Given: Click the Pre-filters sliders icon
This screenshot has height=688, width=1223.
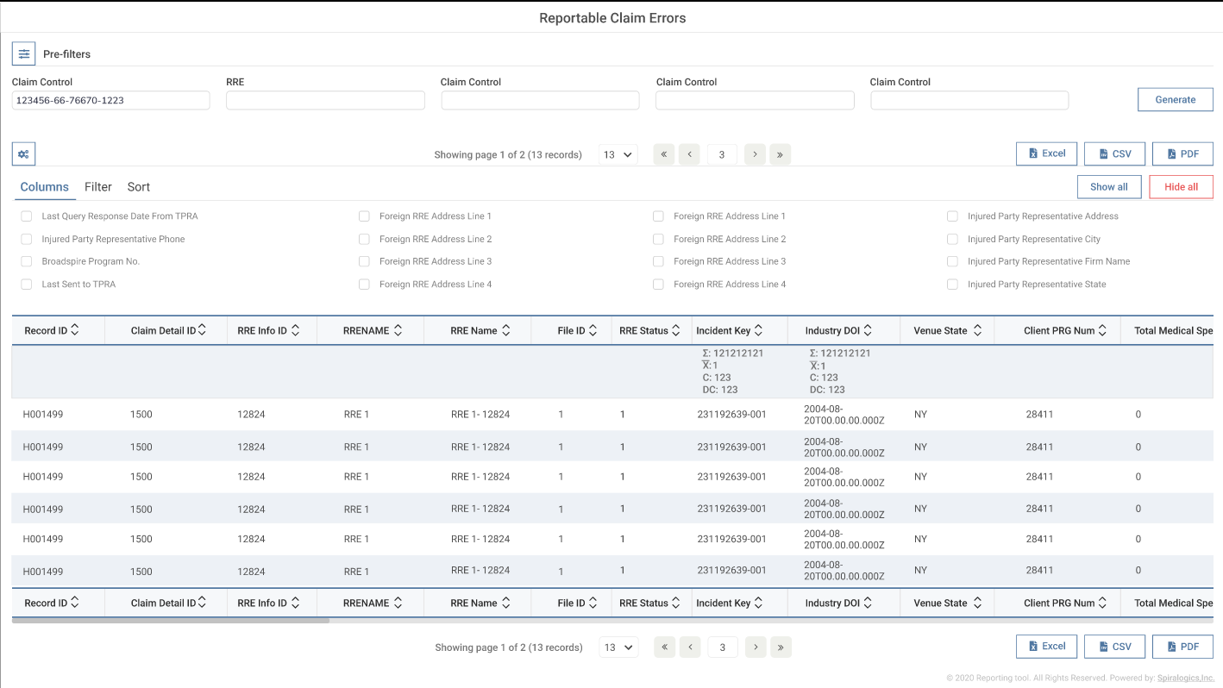Looking at the screenshot, I should (x=23, y=53).
